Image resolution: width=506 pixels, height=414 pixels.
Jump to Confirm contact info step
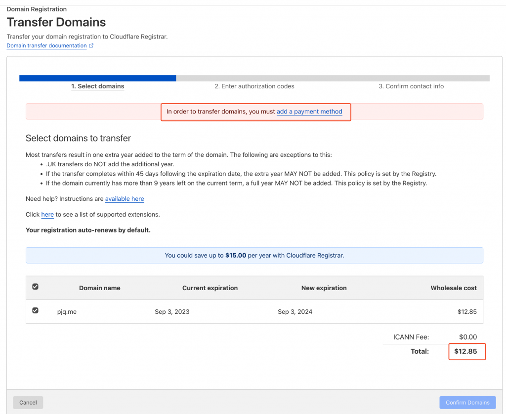(411, 86)
